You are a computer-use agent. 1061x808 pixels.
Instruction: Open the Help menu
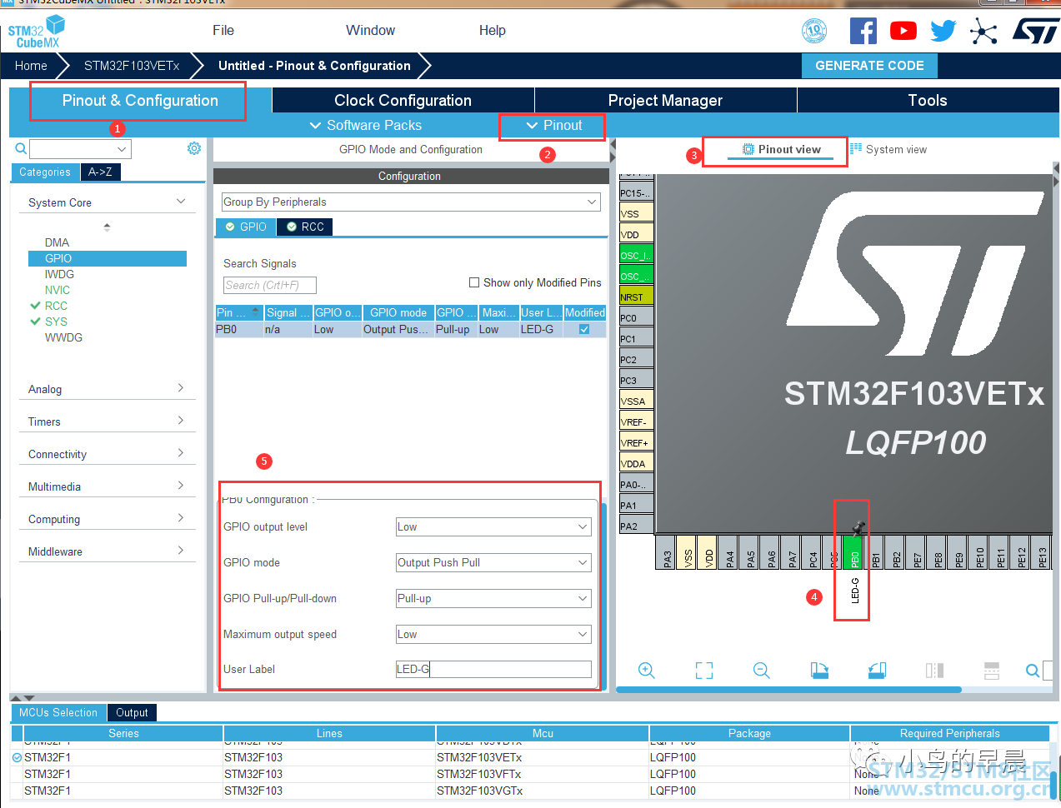pyautogui.click(x=492, y=30)
